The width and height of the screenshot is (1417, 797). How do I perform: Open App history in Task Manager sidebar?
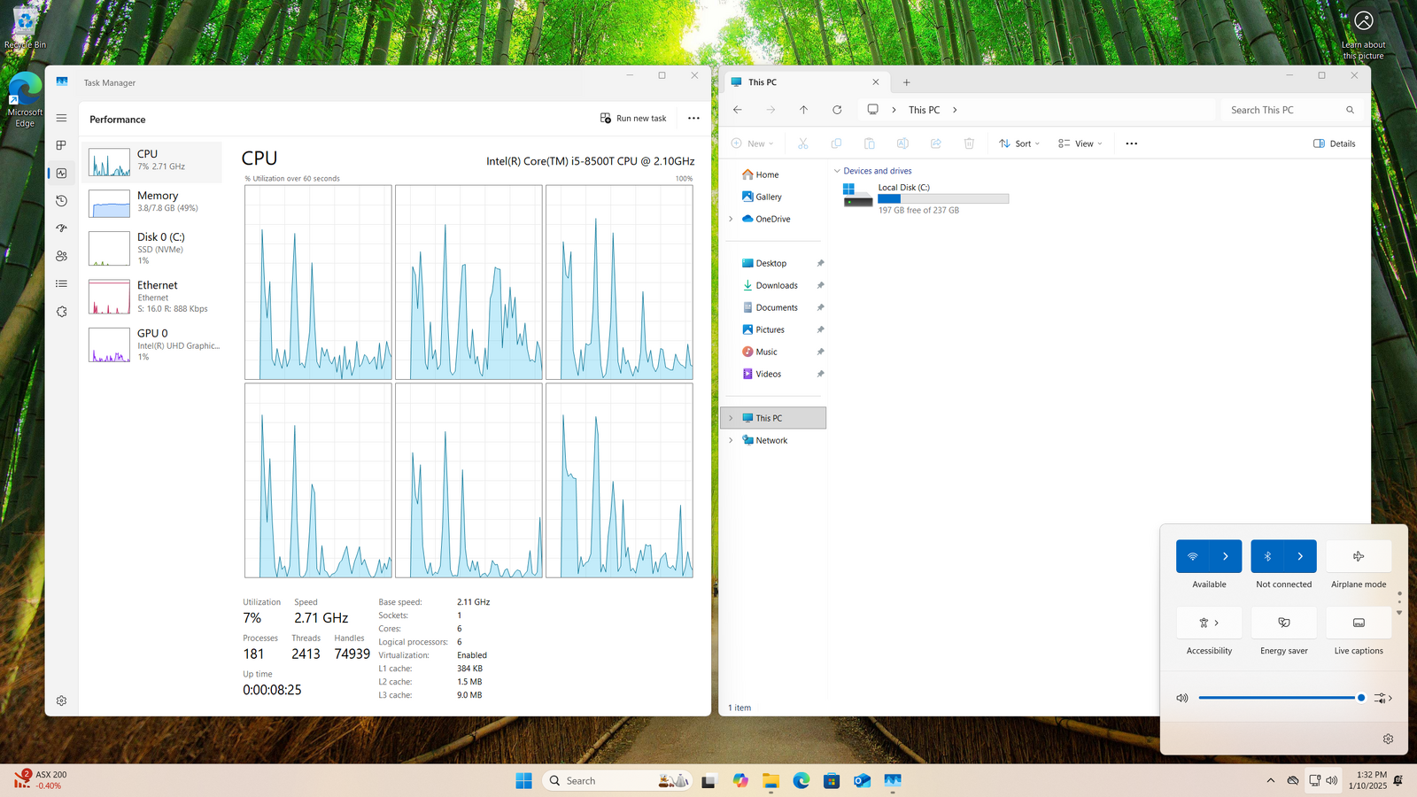61,201
